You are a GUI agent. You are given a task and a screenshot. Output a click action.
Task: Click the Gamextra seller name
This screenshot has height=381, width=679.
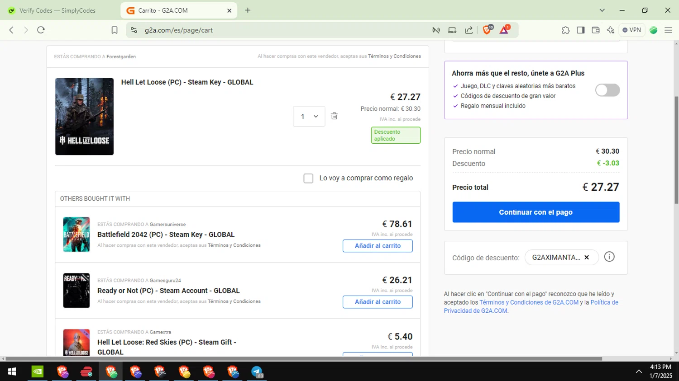point(160,332)
